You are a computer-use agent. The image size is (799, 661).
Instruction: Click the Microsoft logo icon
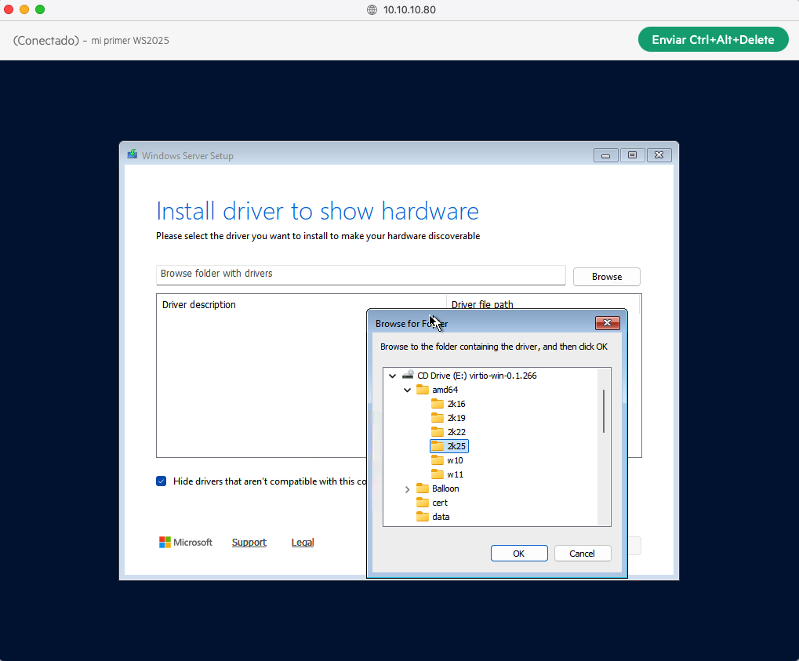coord(165,542)
